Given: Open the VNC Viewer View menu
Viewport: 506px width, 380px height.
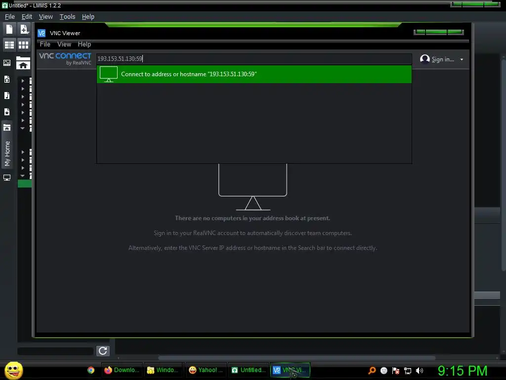Looking at the screenshot, I should tap(64, 44).
